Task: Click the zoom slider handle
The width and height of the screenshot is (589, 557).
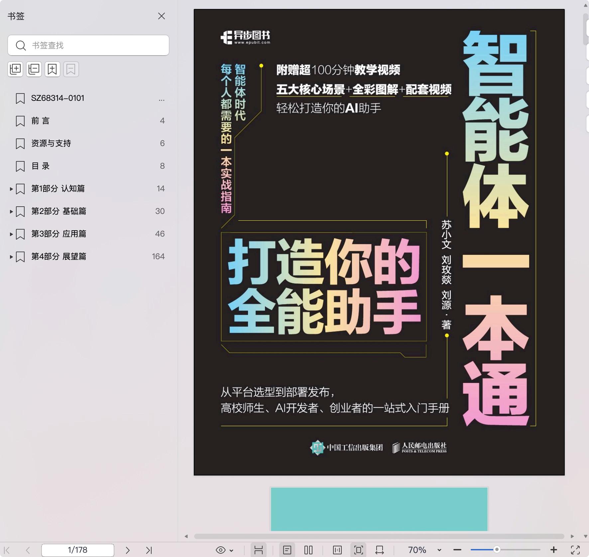Action: [x=497, y=549]
